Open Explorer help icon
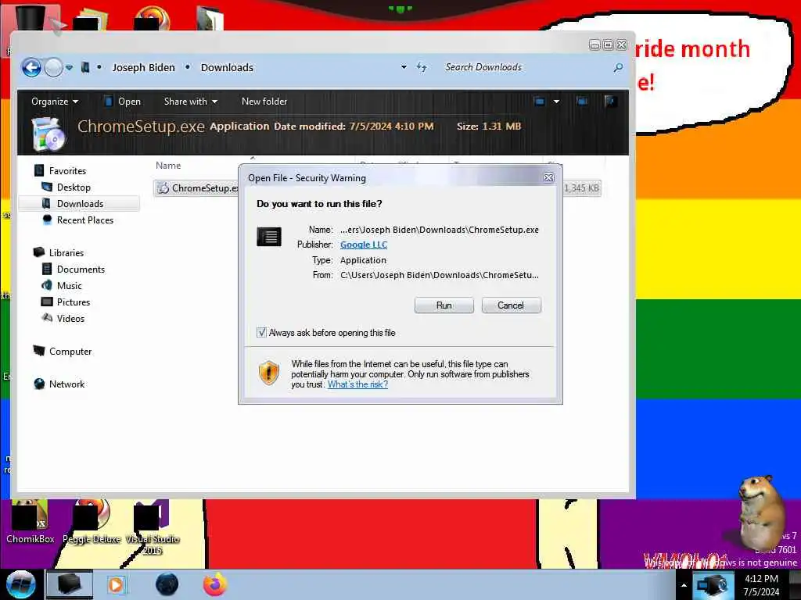 [x=610, y=102]
